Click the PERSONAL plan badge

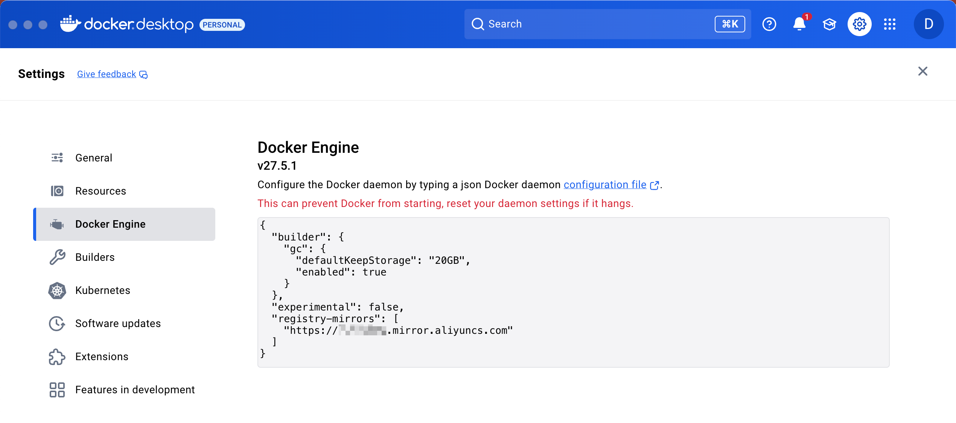tap(222, 25)
